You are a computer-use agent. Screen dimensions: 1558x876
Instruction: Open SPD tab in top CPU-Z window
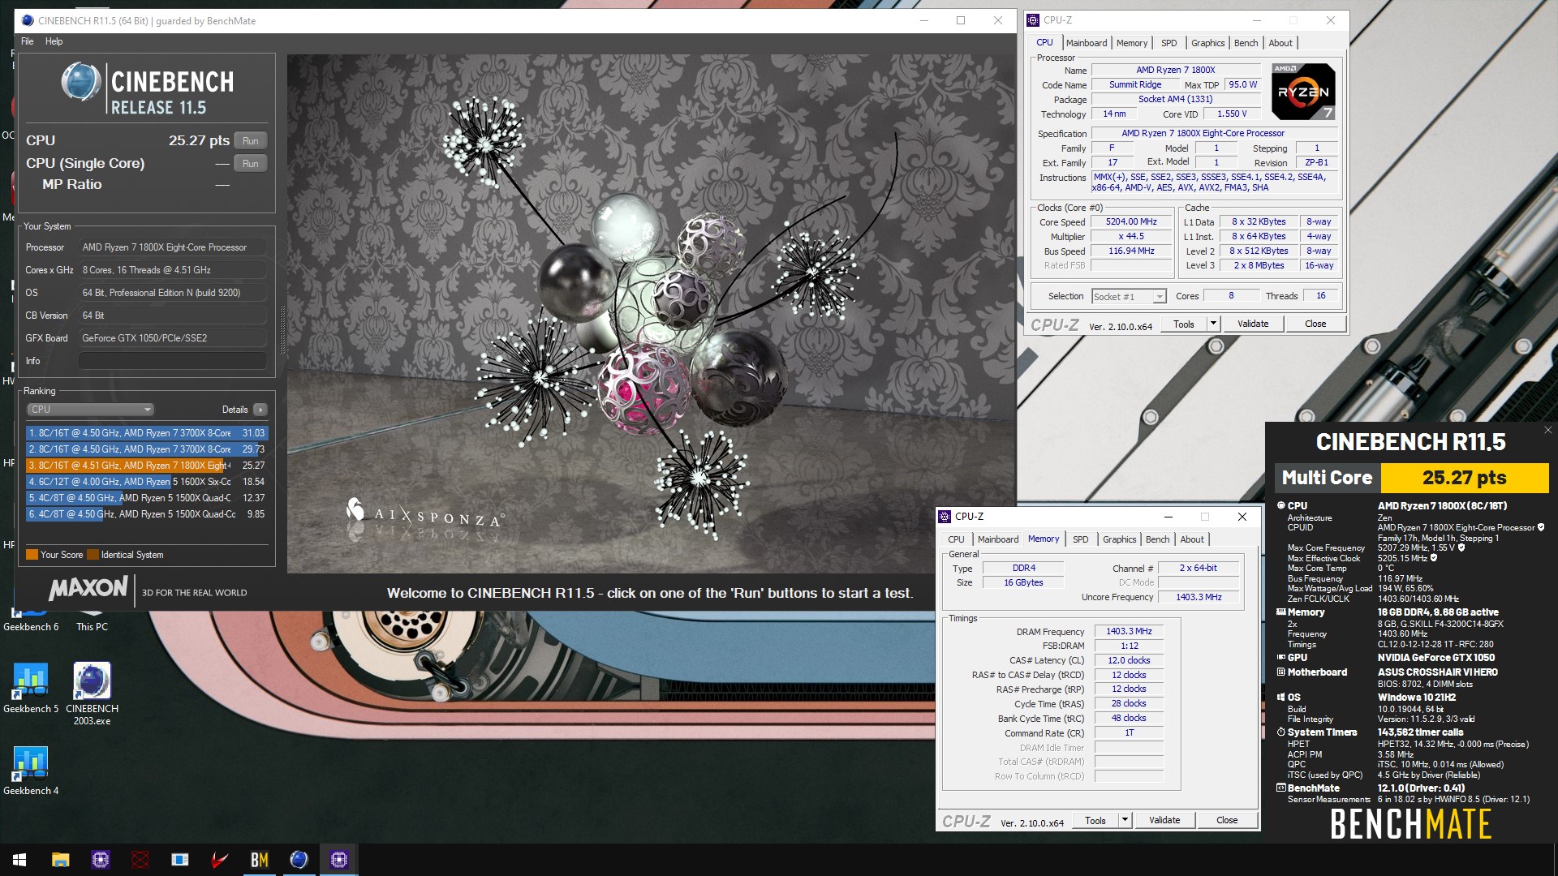(x=1168, y=43)
